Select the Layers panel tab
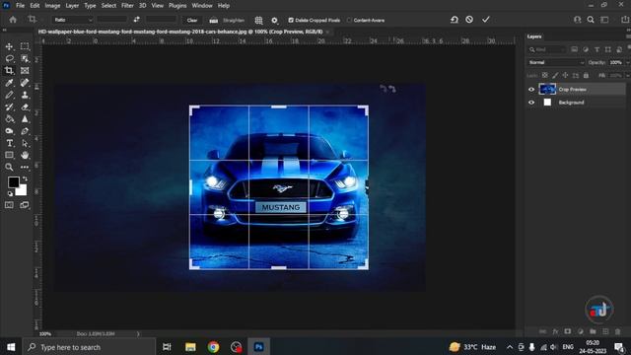 coord(534,36)
